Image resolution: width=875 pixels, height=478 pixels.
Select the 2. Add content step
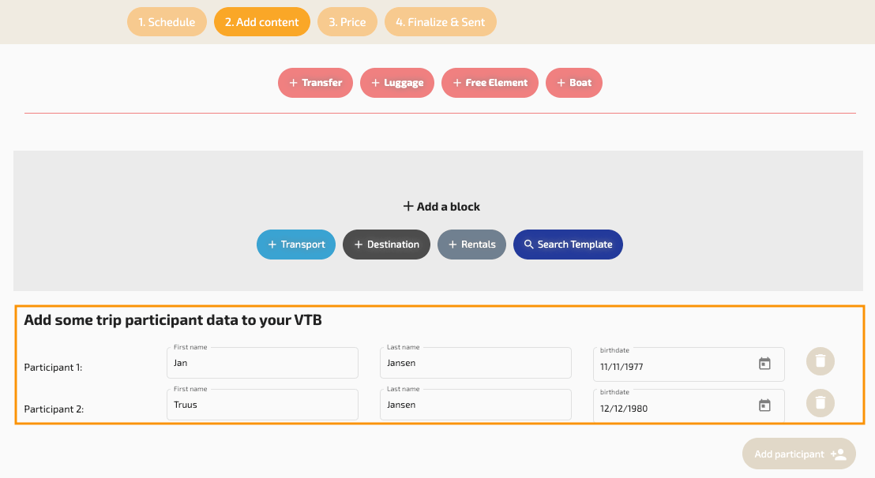(261, 22)
